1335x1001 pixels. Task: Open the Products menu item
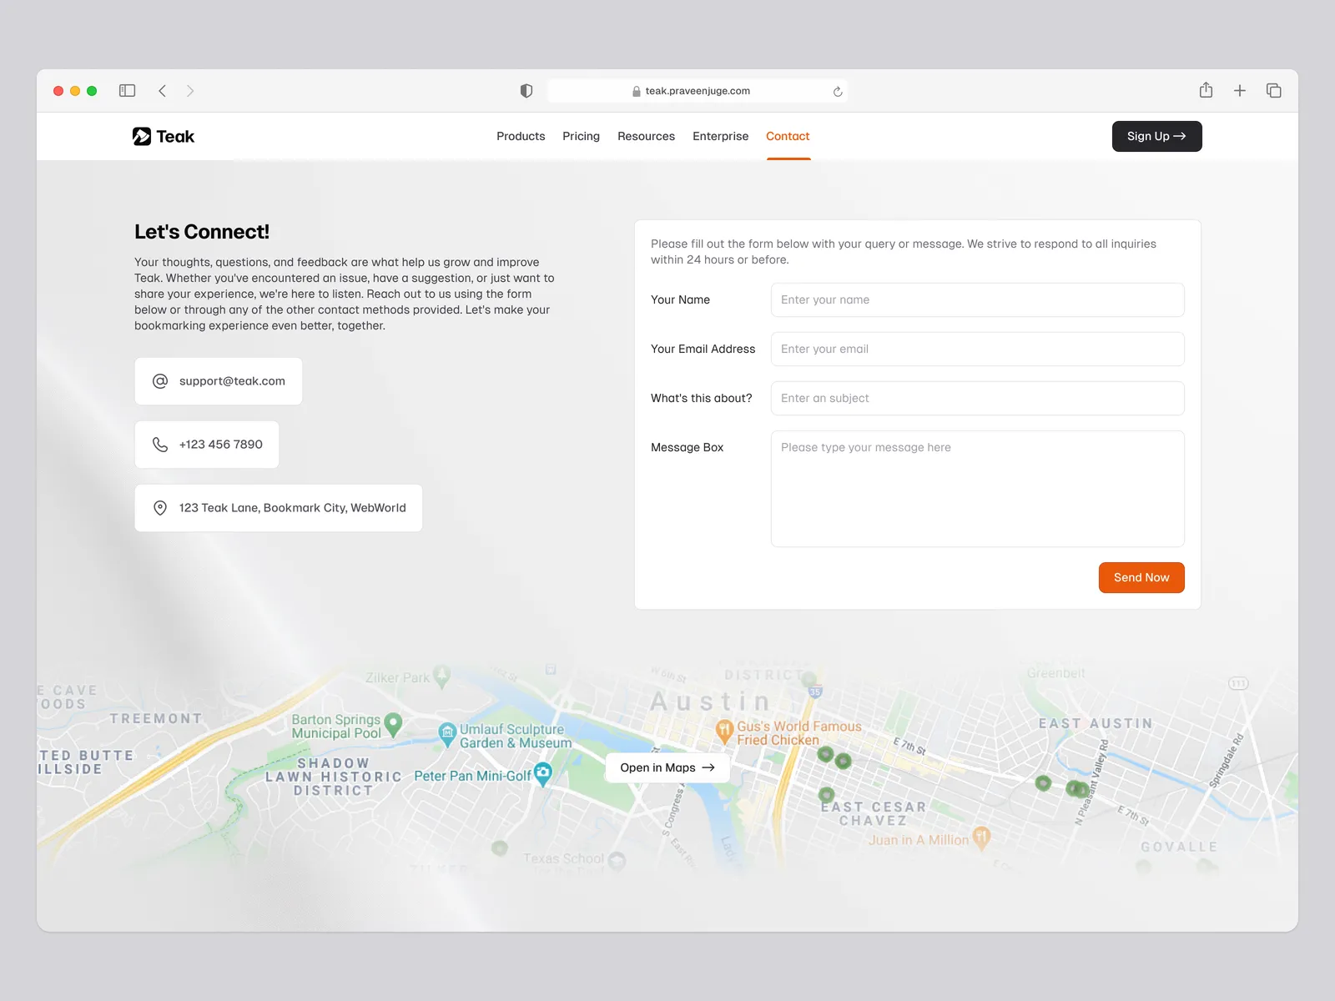[x=521, y=136]
